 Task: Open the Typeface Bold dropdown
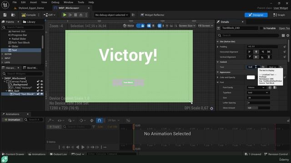pyautogui.click(x=258, y=92)
